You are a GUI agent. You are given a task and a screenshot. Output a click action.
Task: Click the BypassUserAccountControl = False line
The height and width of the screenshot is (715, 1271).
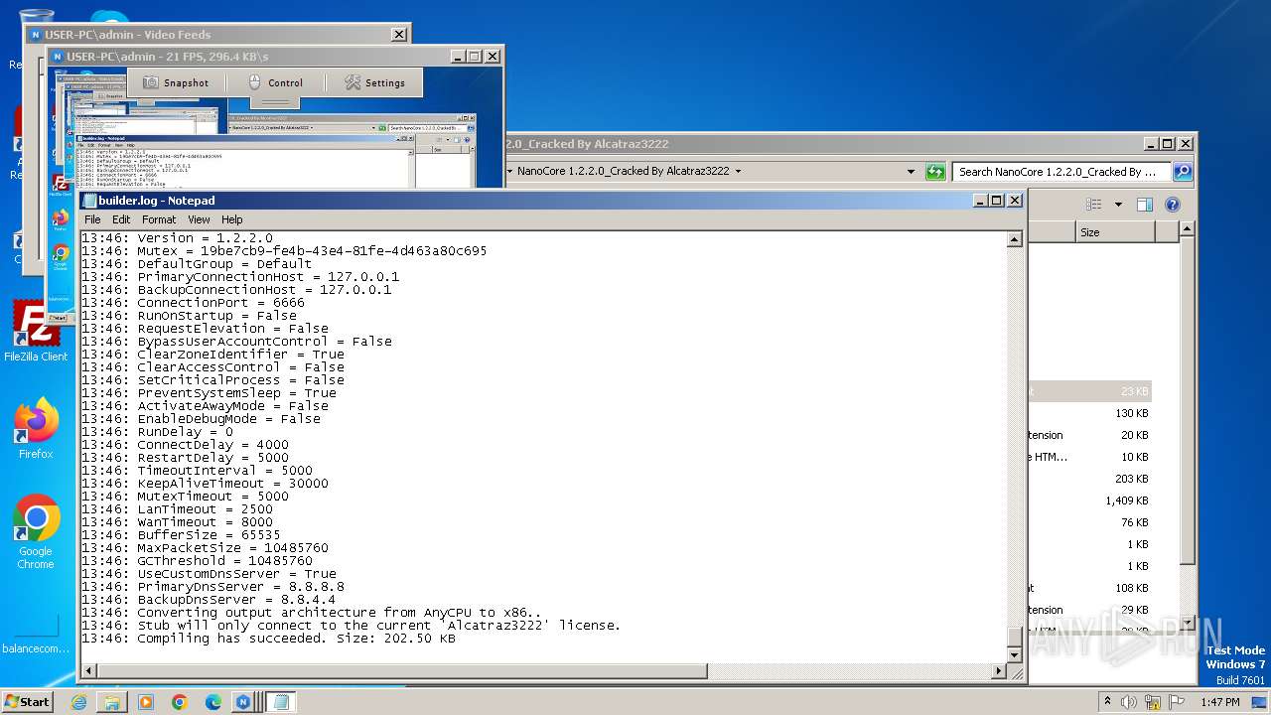pos(236,342)
